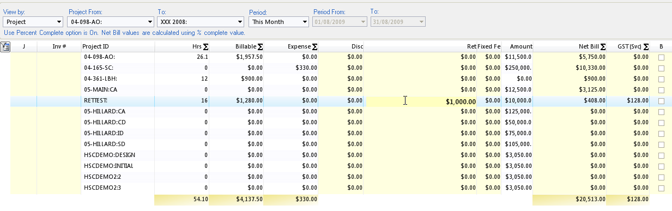Click the sigma icon in the Hrs header

point(205,47)
